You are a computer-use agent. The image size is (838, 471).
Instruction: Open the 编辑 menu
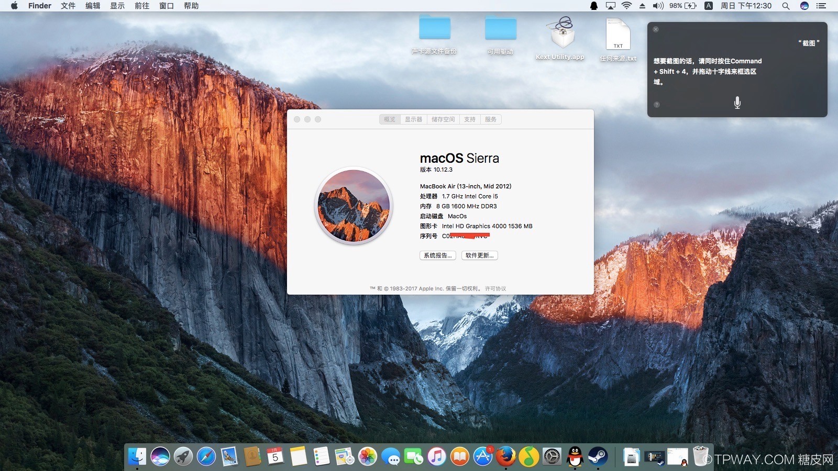[93, 6]
